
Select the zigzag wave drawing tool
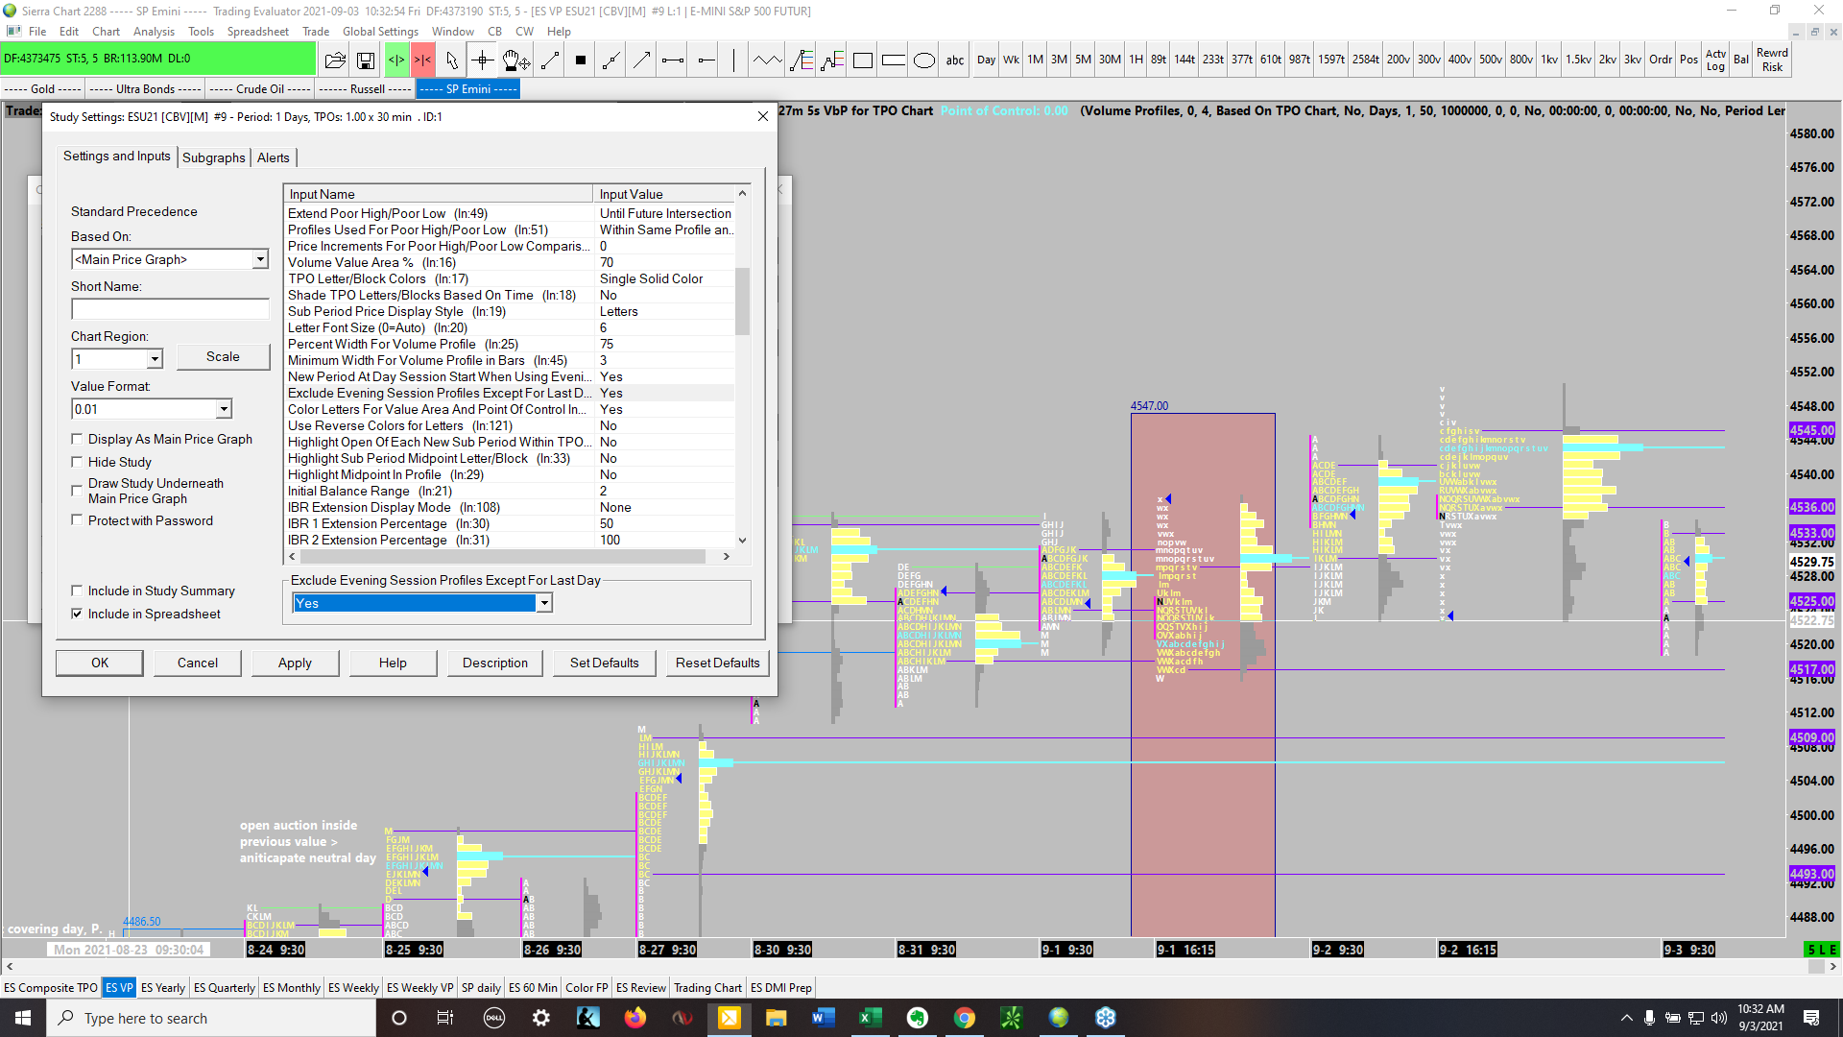click(766, 60)
